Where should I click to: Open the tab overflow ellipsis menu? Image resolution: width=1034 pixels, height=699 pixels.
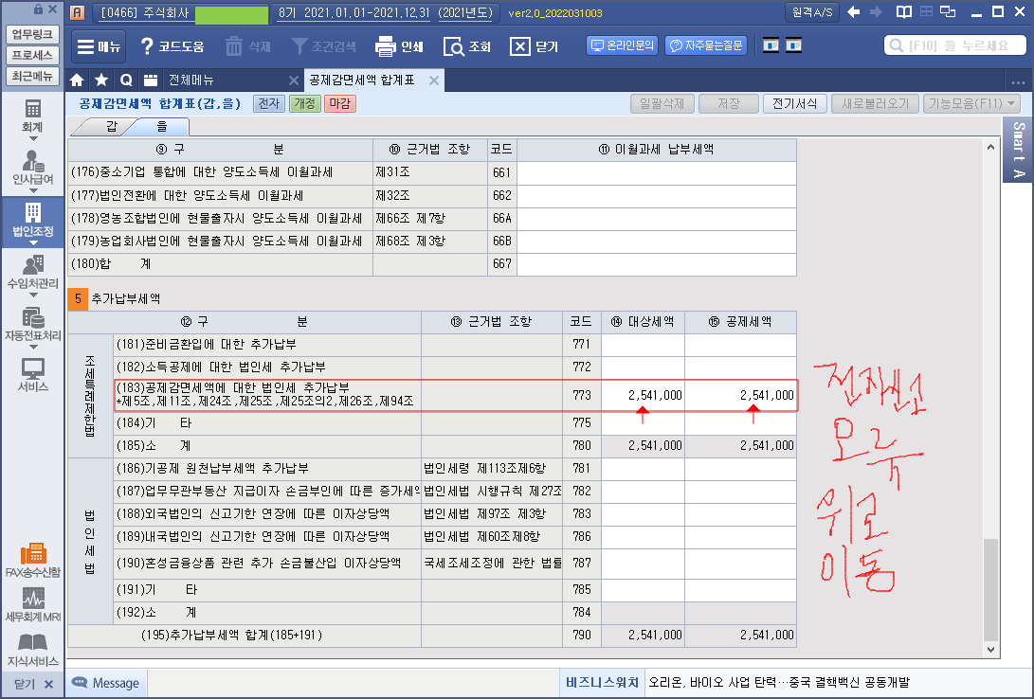coord(1017,81)
